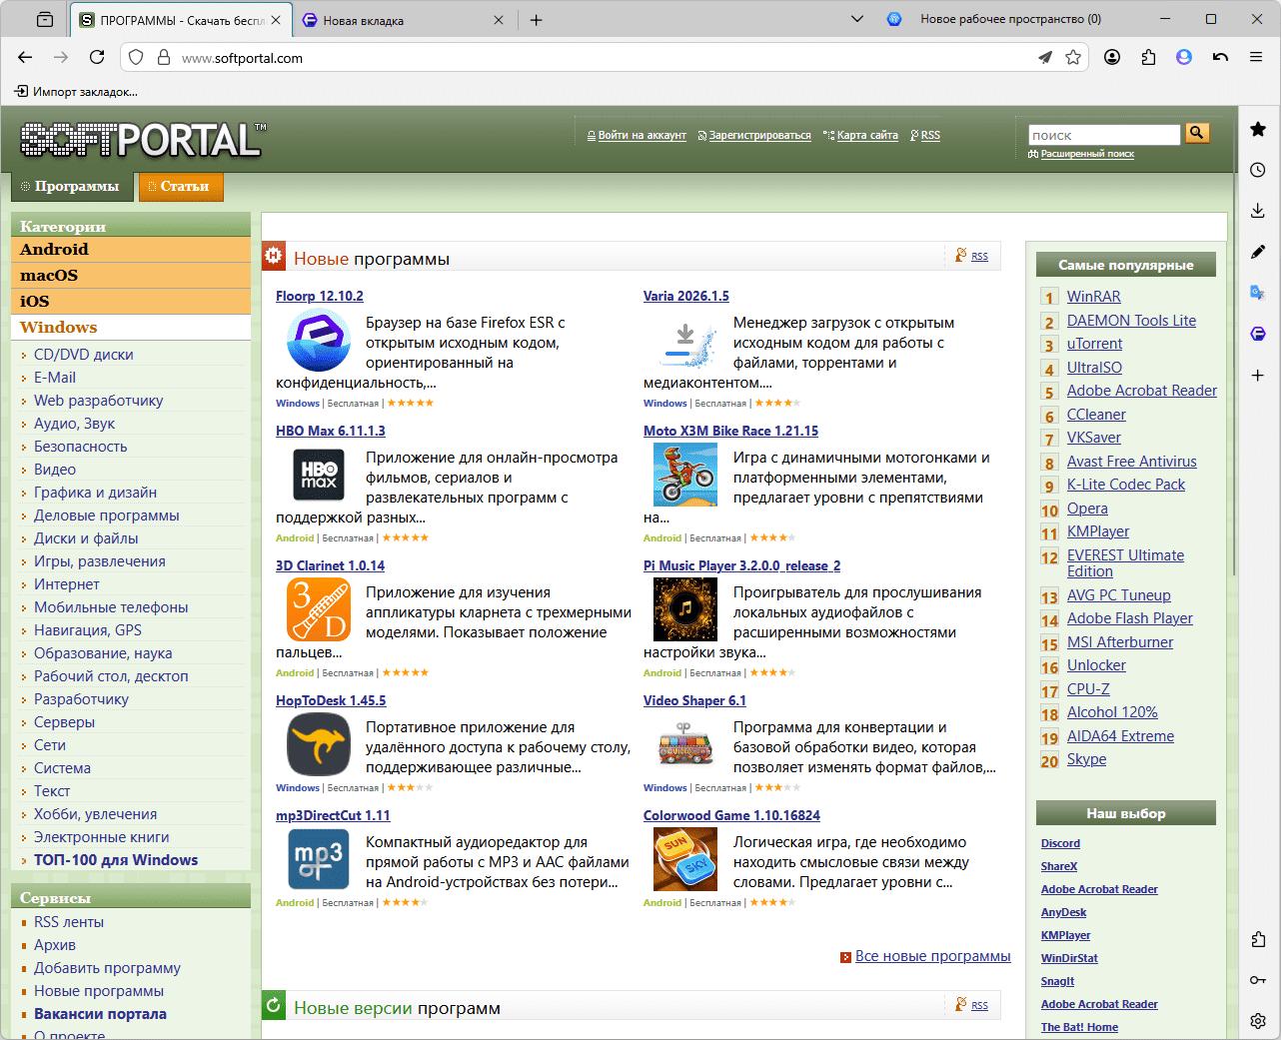The image size is (1281, 1040).
Task: Click the Moto X3M Bike Race icon
Action: [x=685, y=475]
